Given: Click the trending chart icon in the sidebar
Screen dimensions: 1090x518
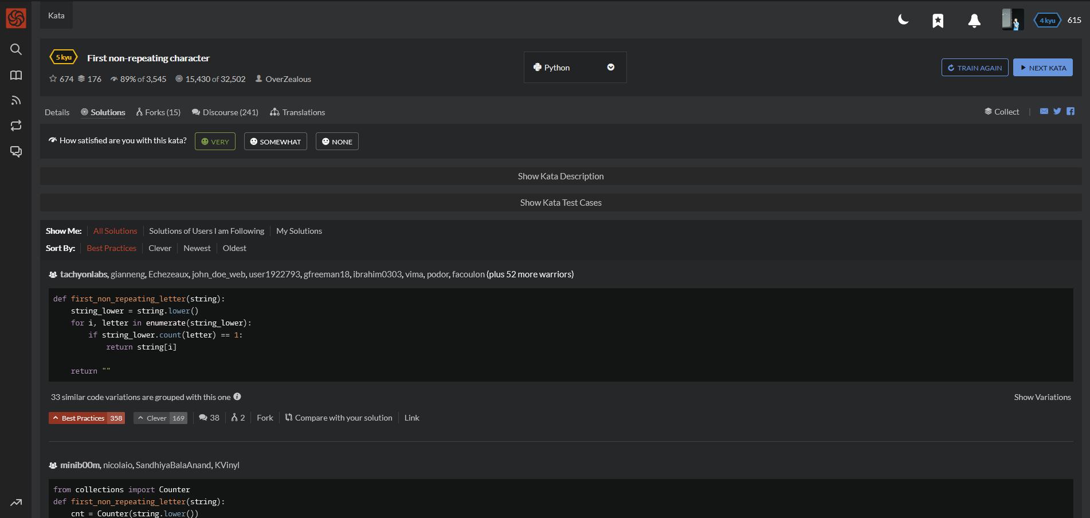Looking at the screenshot, I should point(16,503).
